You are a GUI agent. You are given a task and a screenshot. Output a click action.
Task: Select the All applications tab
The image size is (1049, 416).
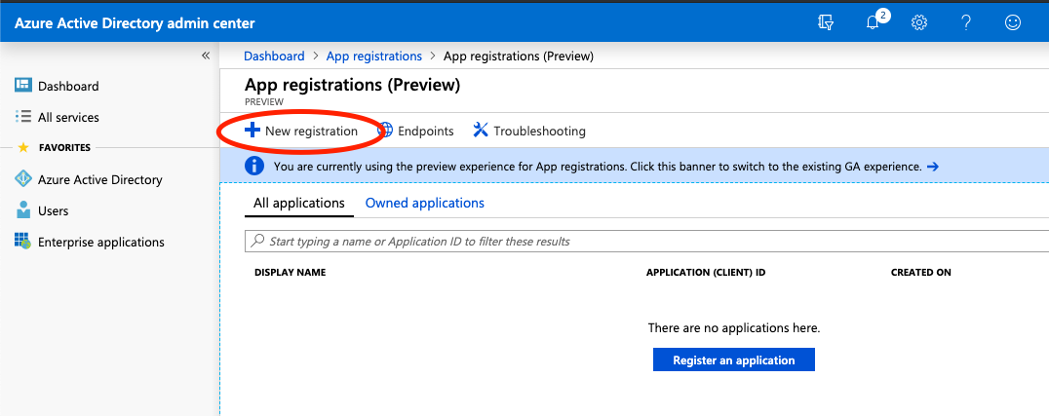tap(298, 203)
